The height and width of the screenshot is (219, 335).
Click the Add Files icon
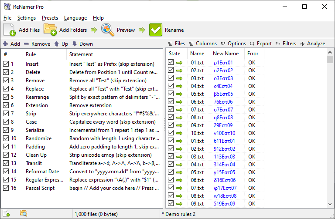pyautogui.click(x=10, y=30)
